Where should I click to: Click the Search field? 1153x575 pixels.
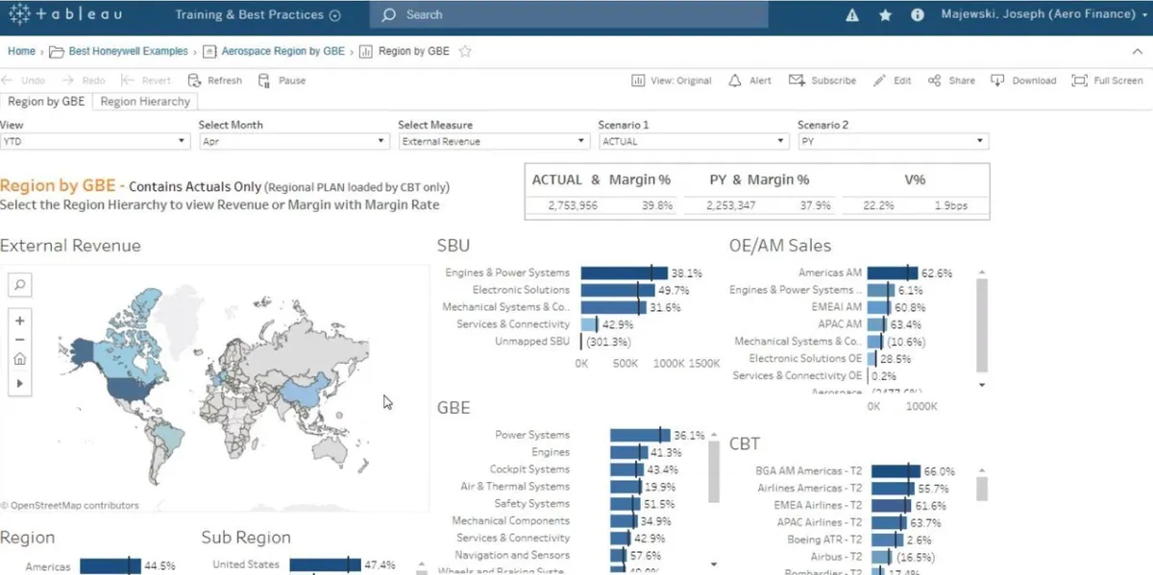(x=569, y=15)
